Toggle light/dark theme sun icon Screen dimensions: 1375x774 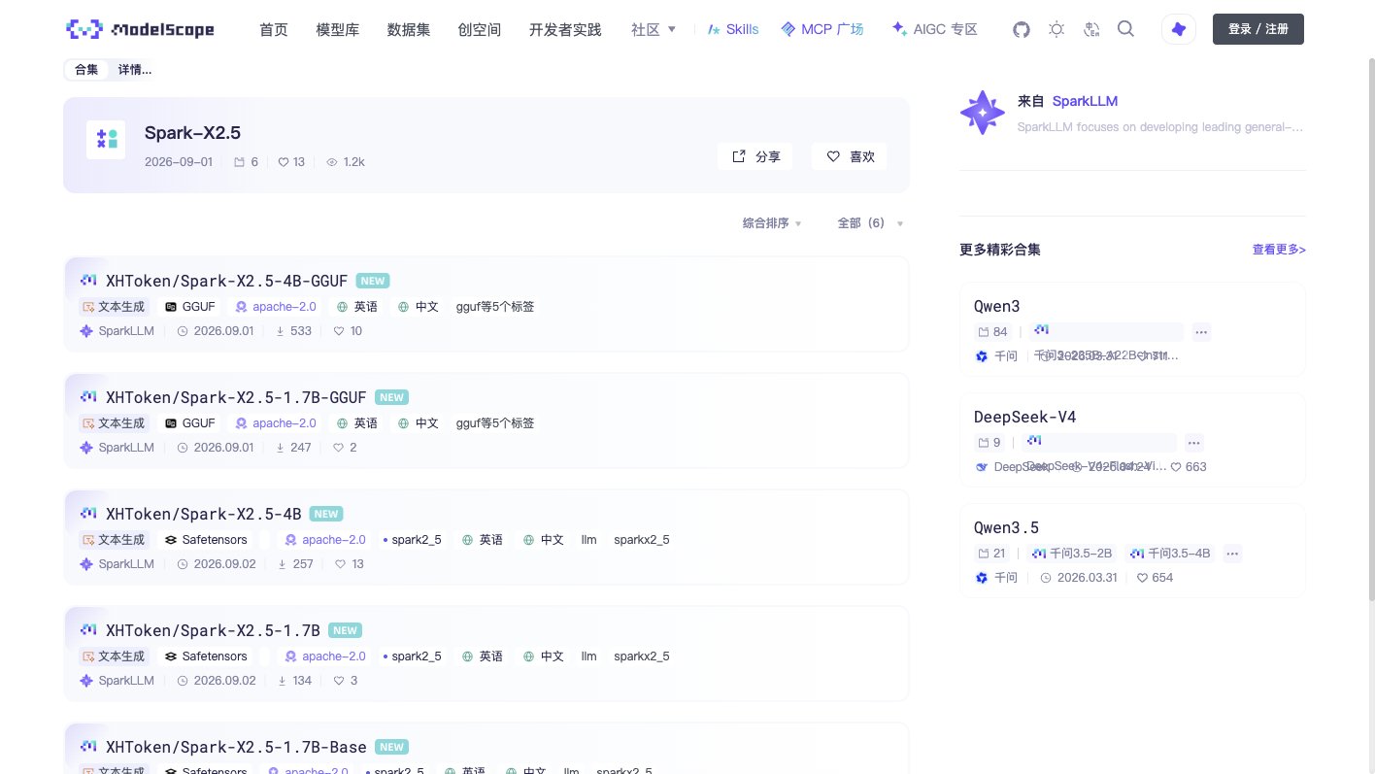click(x=1056, y=29)
